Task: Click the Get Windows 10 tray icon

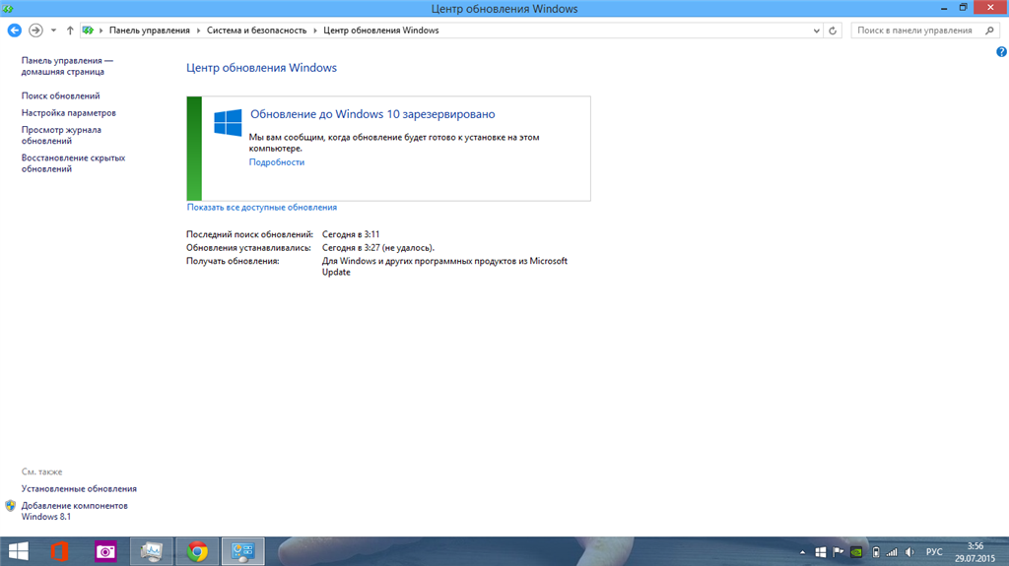Action: [821, 552]
